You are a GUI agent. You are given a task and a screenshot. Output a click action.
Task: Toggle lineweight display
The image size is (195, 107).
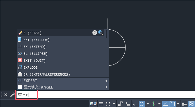(x=184, y=104)
